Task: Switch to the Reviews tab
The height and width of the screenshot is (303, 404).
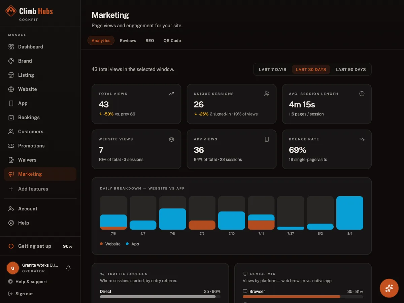Action: [x=128, y=40]
